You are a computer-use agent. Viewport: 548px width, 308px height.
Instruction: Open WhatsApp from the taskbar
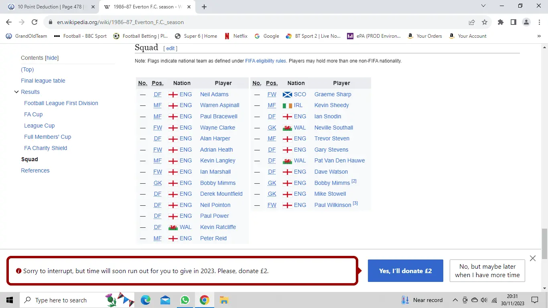pos(185,300)
